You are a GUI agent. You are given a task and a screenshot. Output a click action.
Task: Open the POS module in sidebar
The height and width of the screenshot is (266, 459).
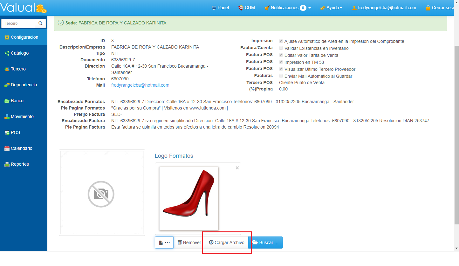tap(15, 132)
